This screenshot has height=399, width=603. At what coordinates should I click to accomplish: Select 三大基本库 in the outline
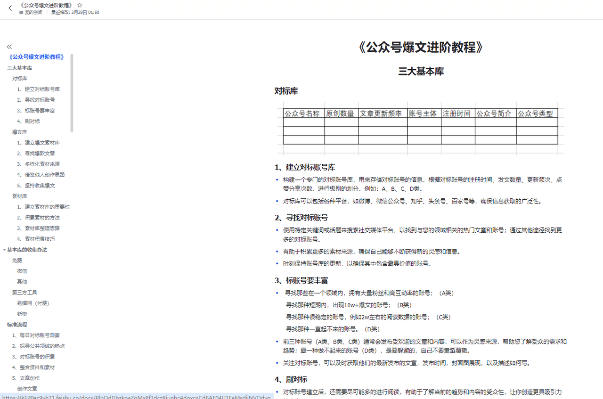(20, 68)
